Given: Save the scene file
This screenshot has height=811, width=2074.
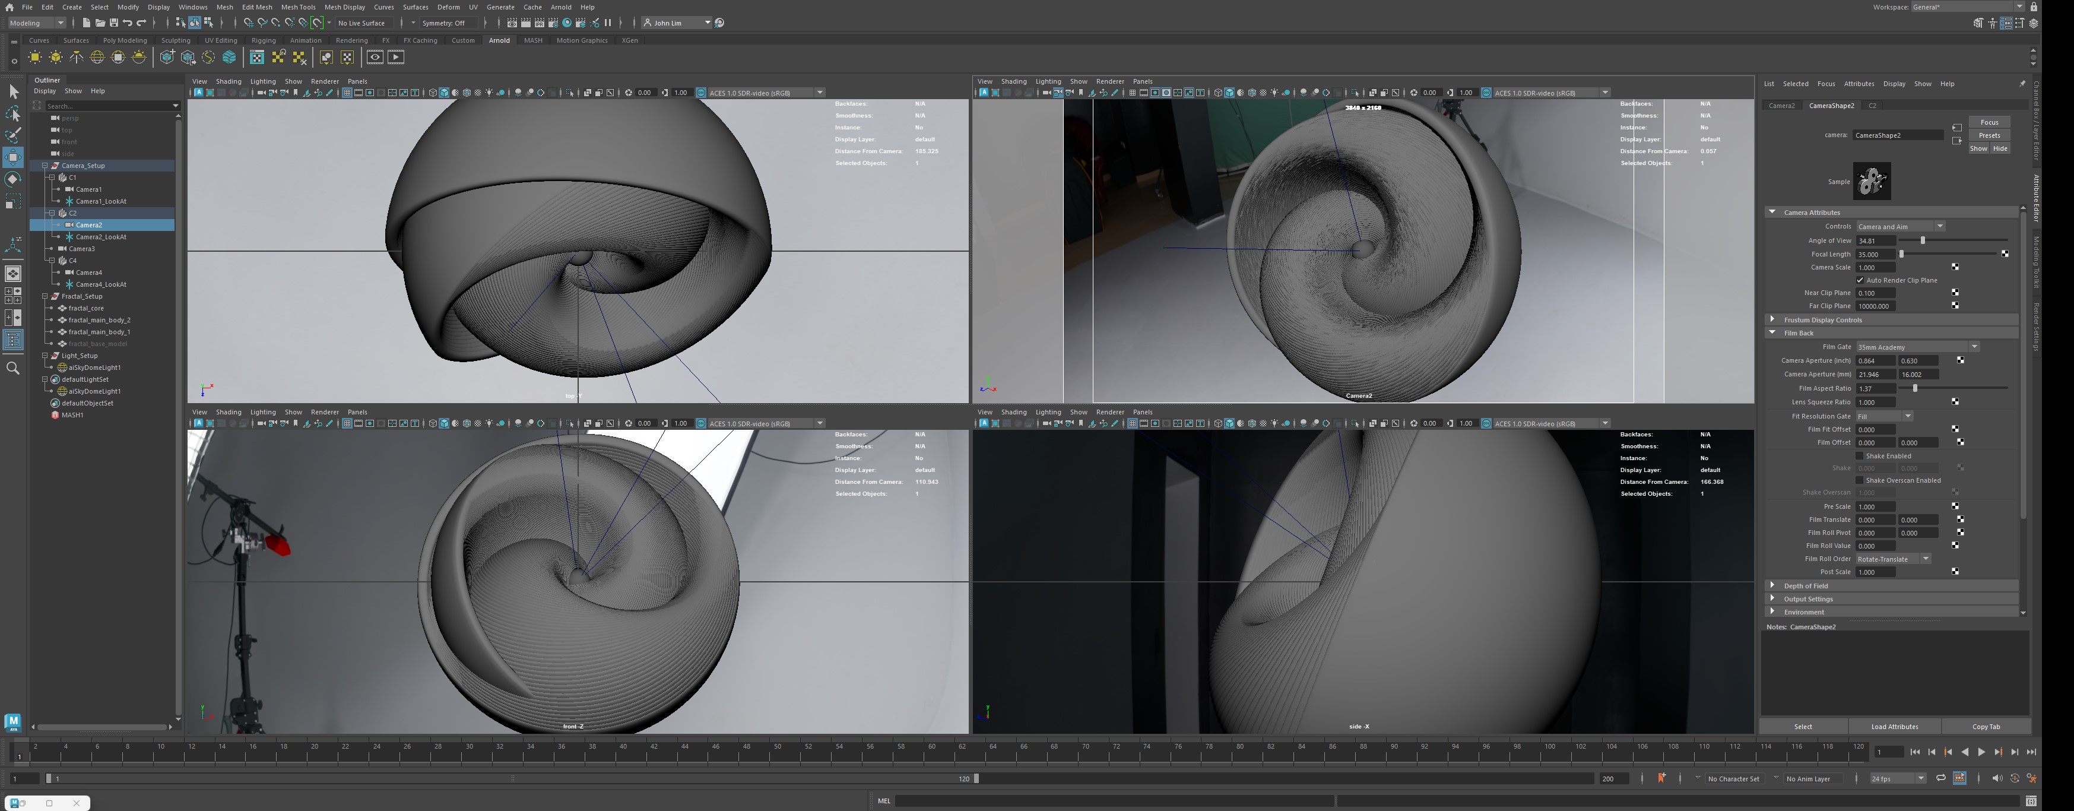Looking at the screenshot, I should (x=113, y=23).
